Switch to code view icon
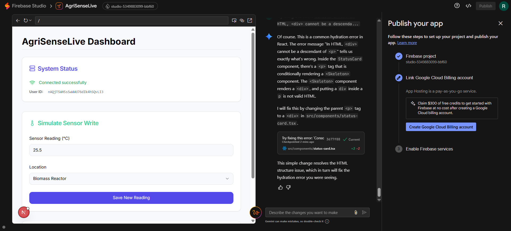 (x=468, y=6)
